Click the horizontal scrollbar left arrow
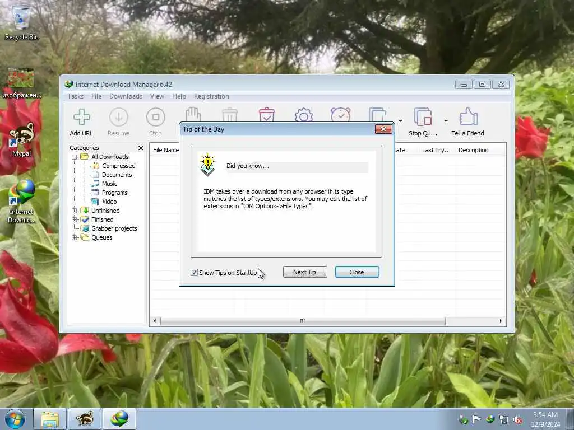 click(x=155, y=321)
